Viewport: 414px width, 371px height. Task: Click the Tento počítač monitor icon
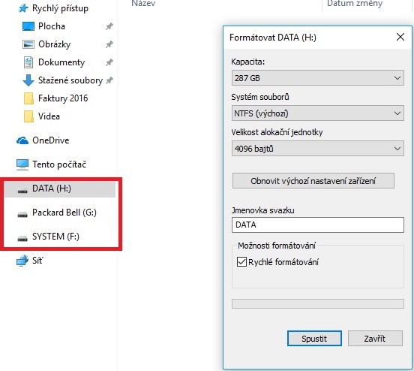point(22,164)
